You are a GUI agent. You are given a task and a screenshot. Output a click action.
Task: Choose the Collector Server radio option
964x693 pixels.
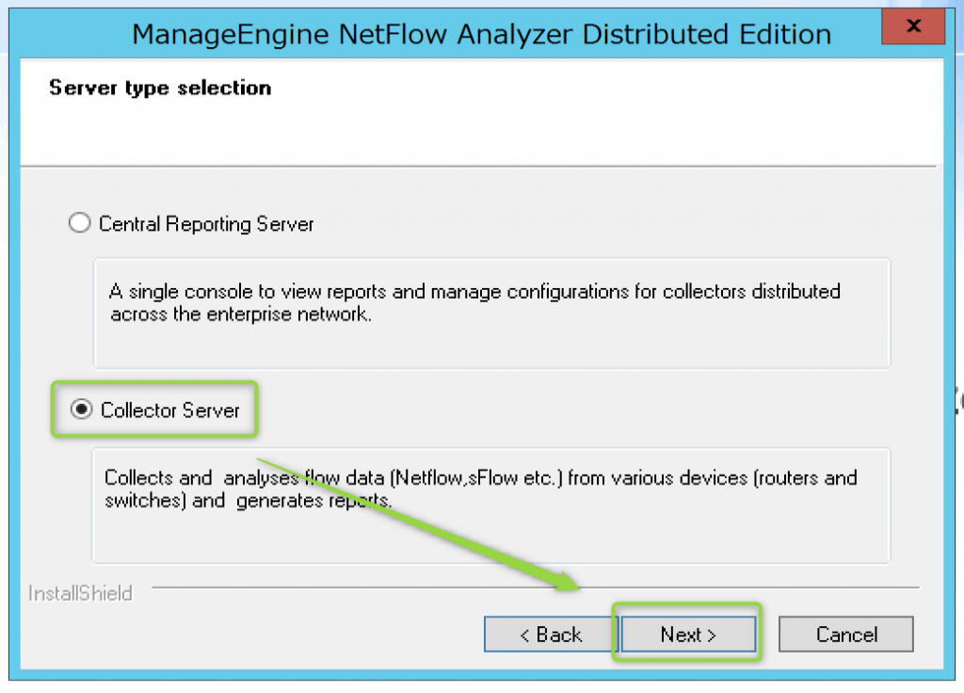(x=83, y=411)
